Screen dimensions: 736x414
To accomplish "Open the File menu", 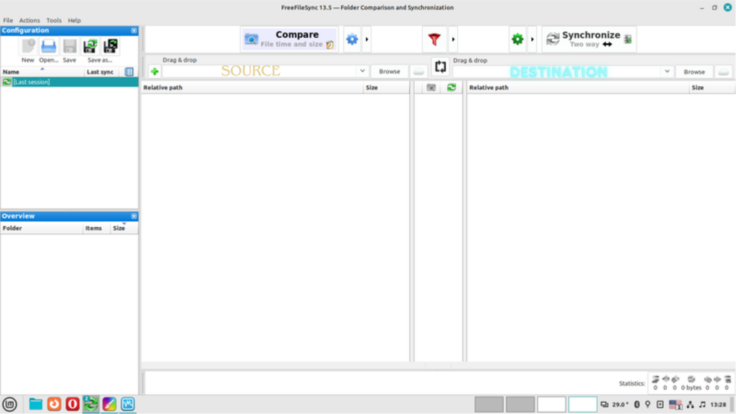I will (8, 20).
